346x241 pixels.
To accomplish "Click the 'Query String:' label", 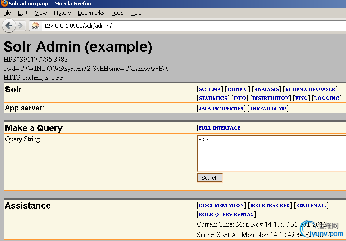I will (23, 139).
